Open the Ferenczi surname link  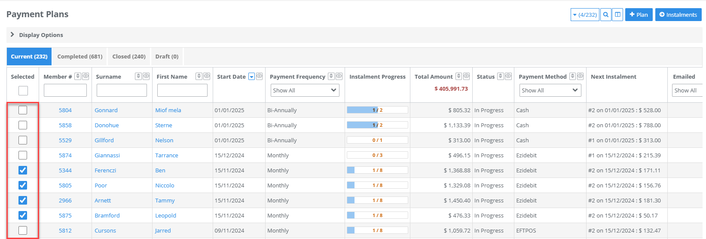105,170
